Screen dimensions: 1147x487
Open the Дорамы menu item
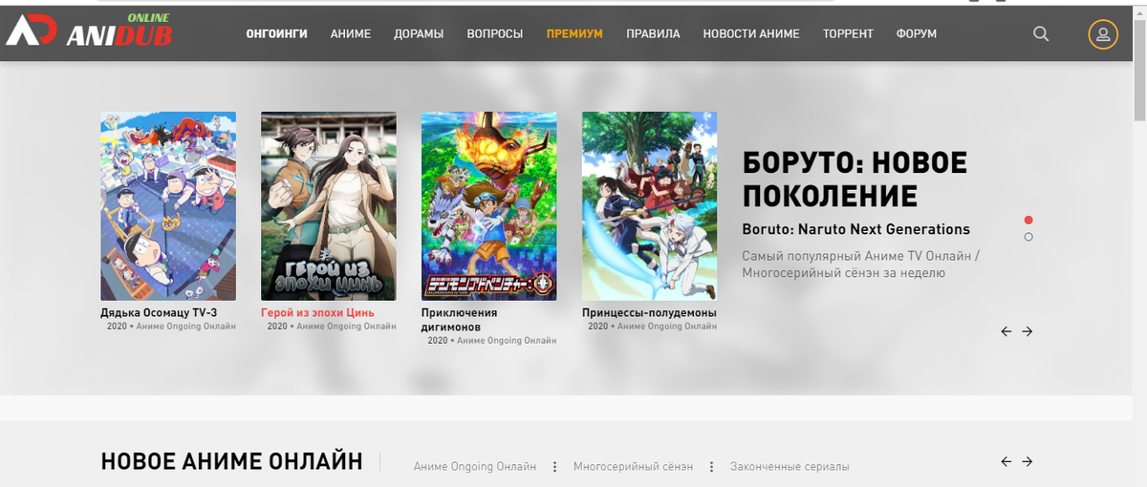(x=419, y=33)
